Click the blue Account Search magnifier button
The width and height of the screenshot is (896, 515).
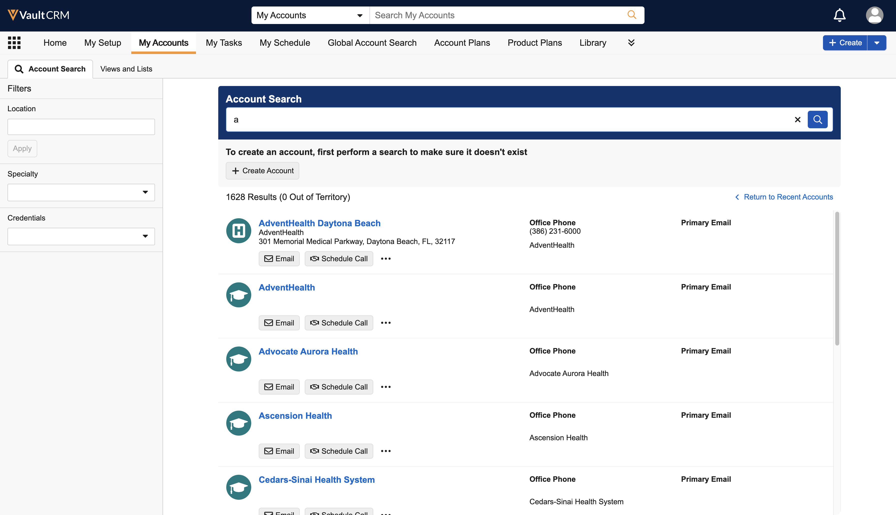817,119
